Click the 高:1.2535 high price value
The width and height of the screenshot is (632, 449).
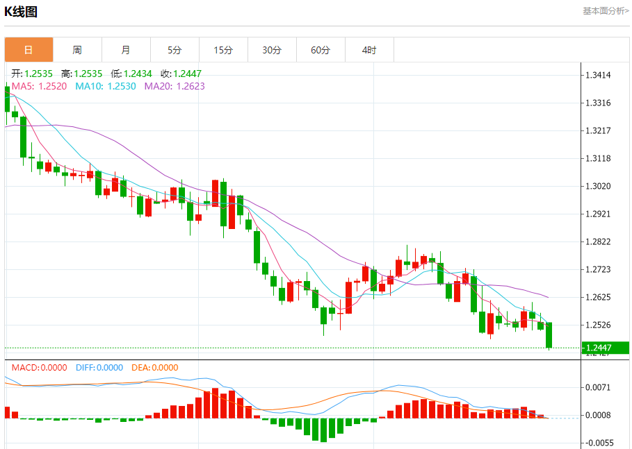[82, 74]
